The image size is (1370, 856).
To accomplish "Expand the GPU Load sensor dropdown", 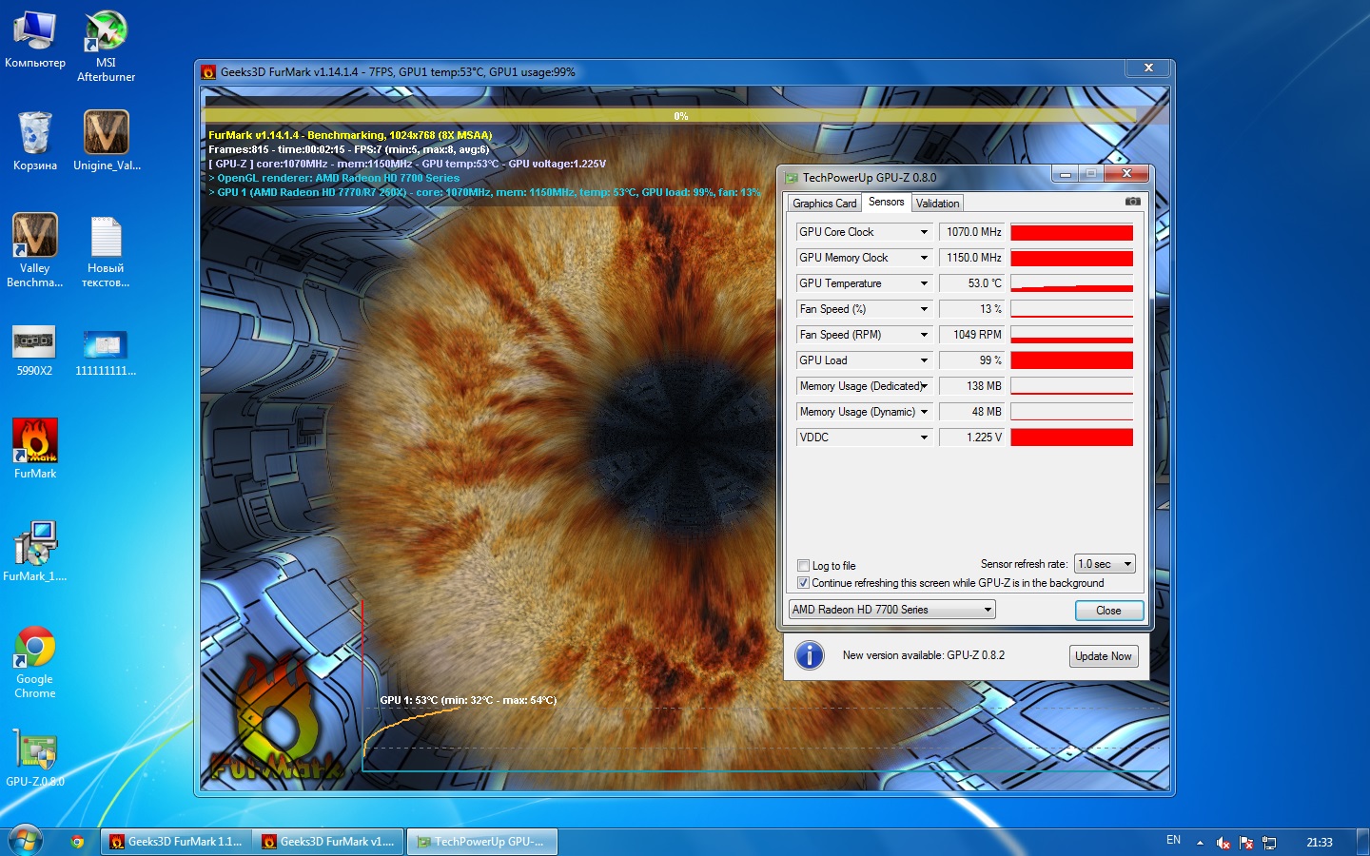I will [924, 360].
